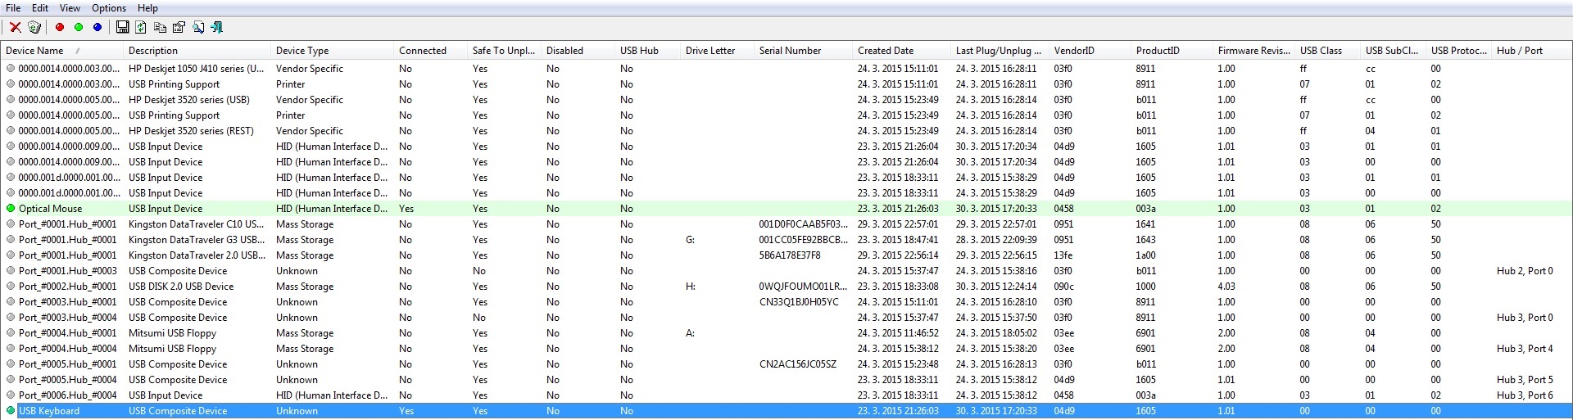Image resolution: width=1573 pixels, height=420 pixels.
Task: Select the HP Deskjet 3520 series (REST) row
Action: pos(786,130)
